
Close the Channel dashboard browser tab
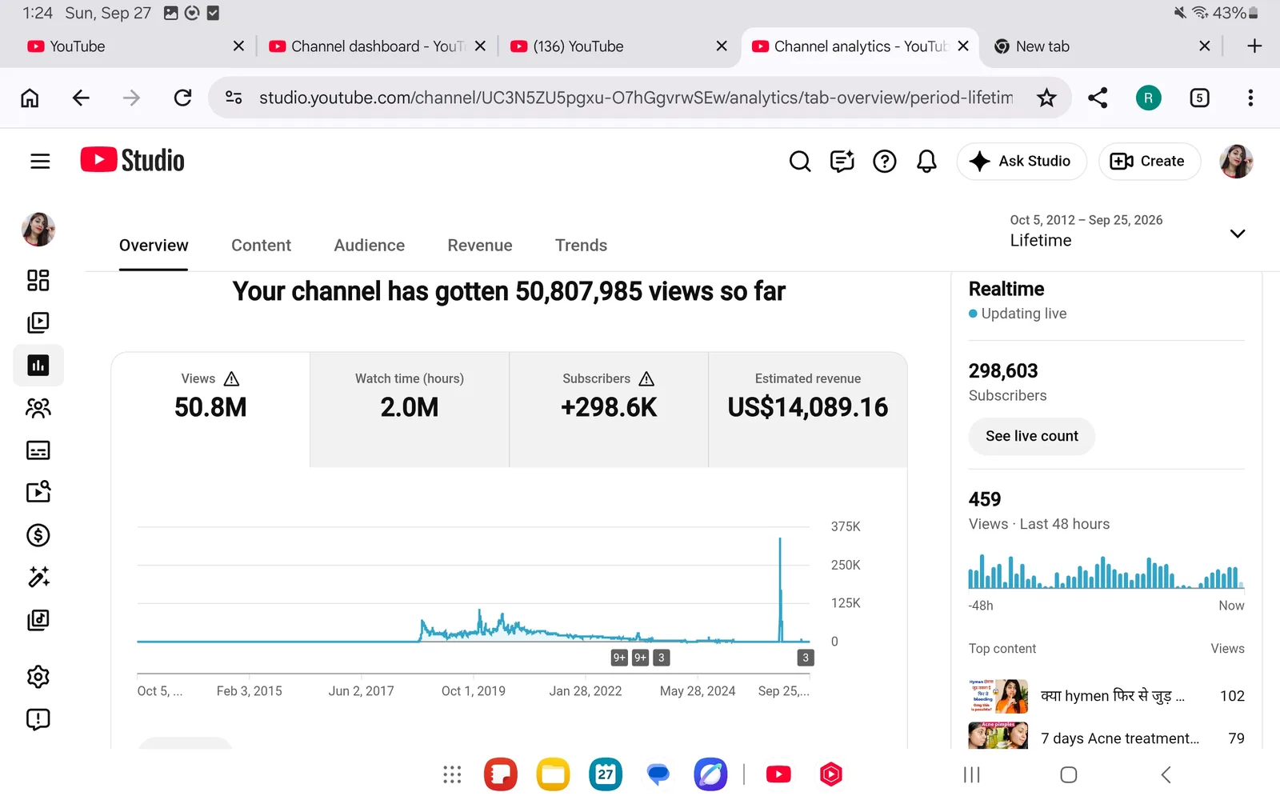click(480, 46)
